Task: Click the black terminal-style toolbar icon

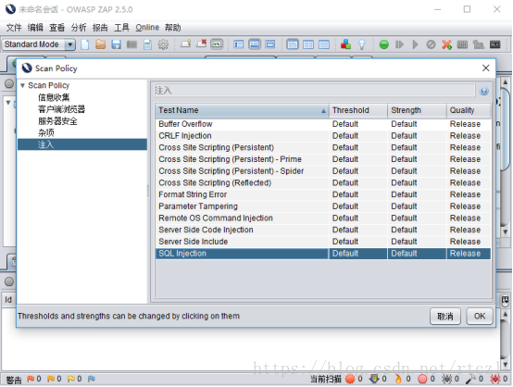Action: pos(495,44)
